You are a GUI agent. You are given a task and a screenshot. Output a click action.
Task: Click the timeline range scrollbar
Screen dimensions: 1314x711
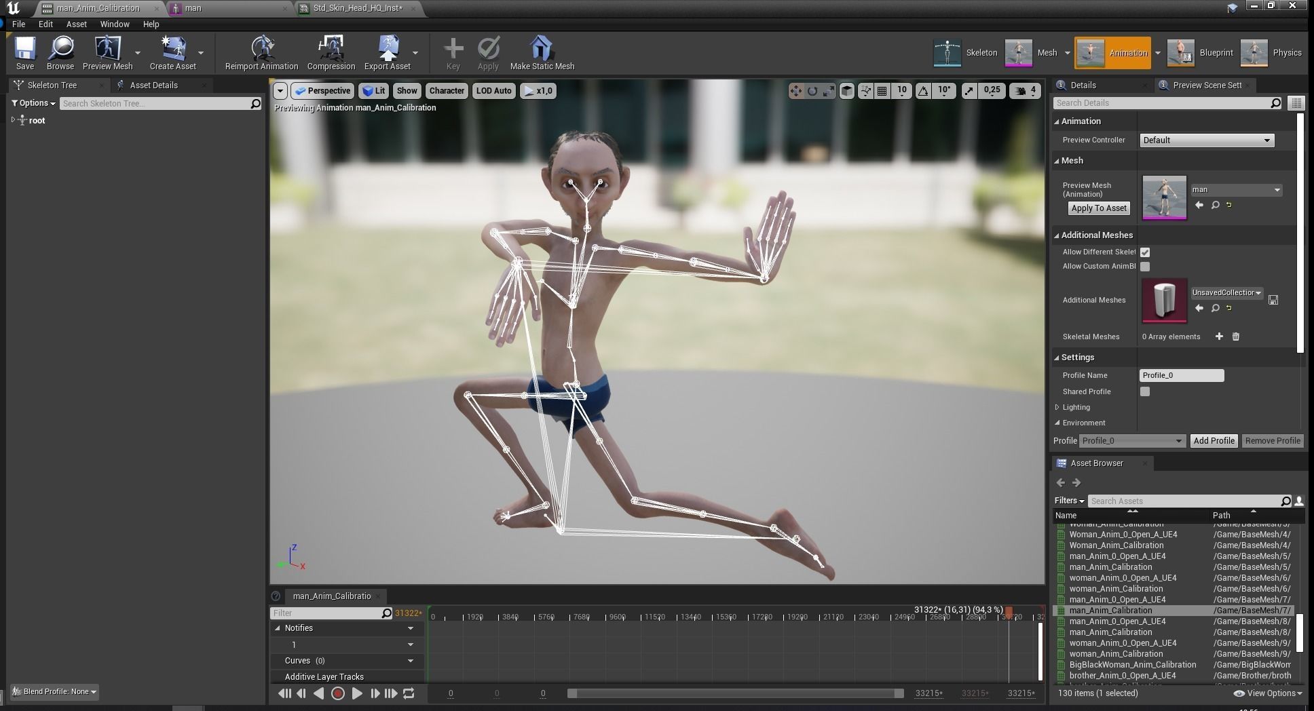(736, 693)
